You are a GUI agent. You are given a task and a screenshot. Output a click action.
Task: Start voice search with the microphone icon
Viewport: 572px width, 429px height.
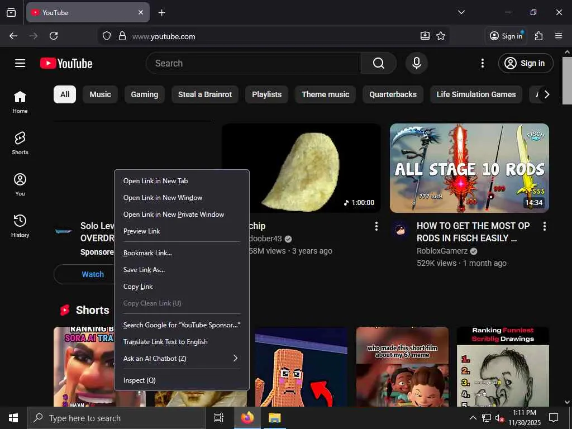point(417,63)
